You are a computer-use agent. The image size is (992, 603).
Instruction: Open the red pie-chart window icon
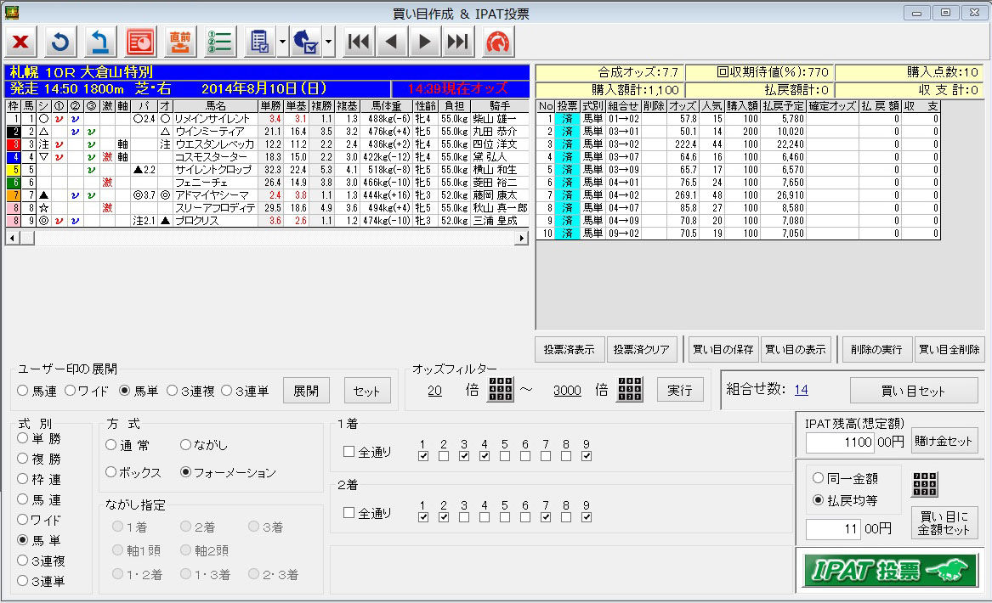140,42
